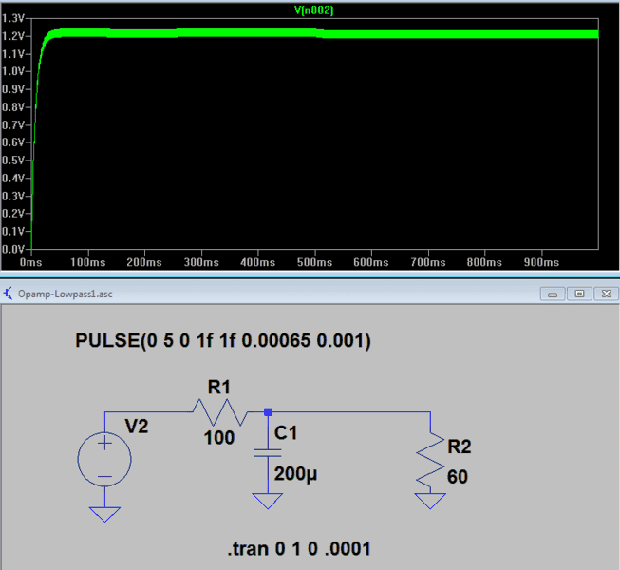Viewport: 620px width, 570px height.
Task: Click the 100 resistance value
Action: (x=219, y=438)
